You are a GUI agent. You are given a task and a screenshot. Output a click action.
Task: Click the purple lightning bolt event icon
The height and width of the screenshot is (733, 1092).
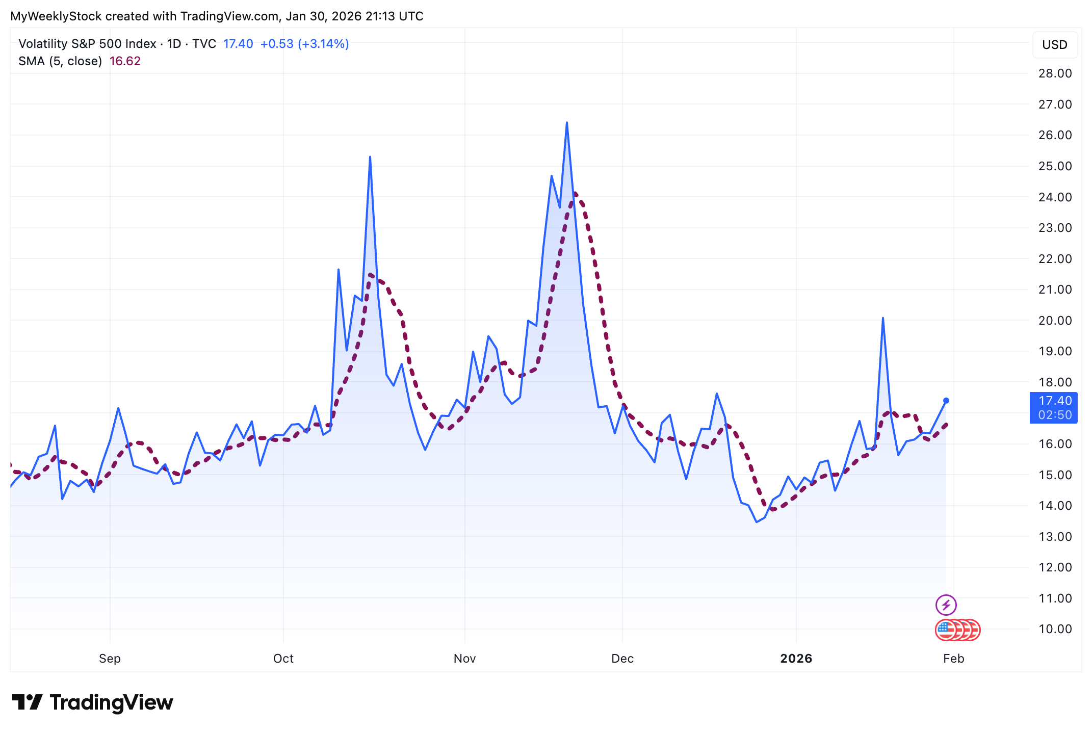pos(946,605)
